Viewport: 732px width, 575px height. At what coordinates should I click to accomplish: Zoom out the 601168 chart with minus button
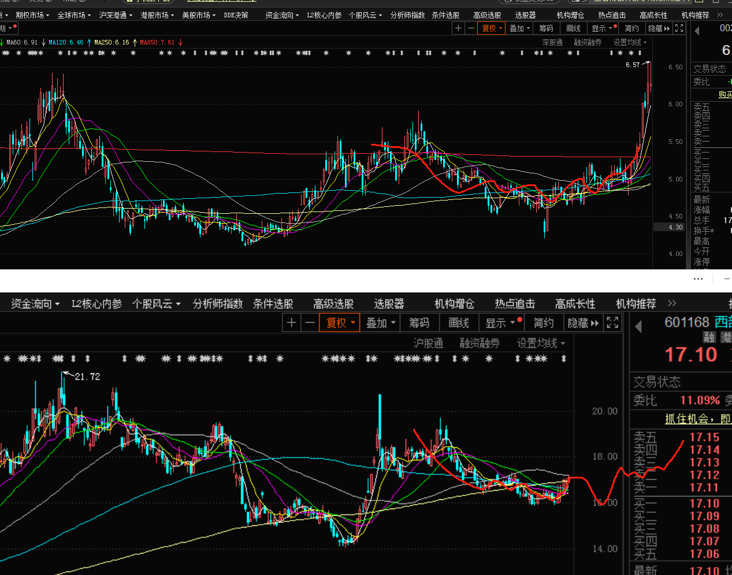pyautogui.click(x=310, y=323)
